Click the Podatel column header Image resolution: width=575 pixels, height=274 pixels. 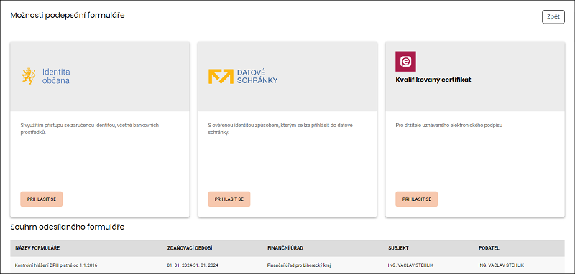pos(489,248)
